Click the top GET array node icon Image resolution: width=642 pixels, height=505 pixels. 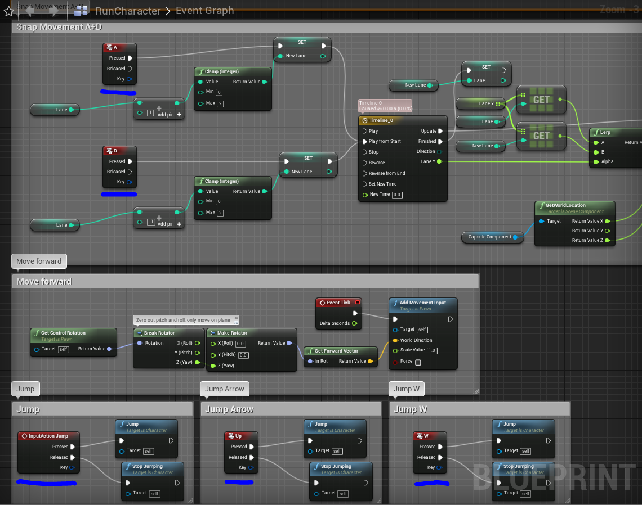tap(541, 100)
